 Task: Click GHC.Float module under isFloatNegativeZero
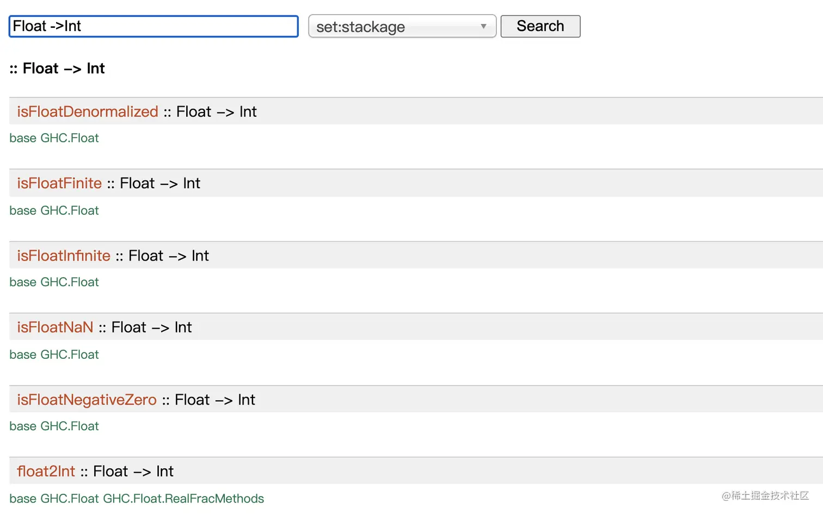[x=70, y=426]
